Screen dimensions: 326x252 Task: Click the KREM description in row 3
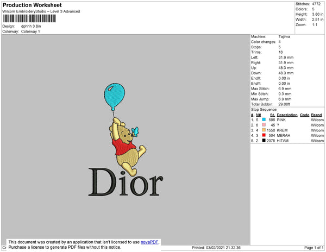click(282, 130)
